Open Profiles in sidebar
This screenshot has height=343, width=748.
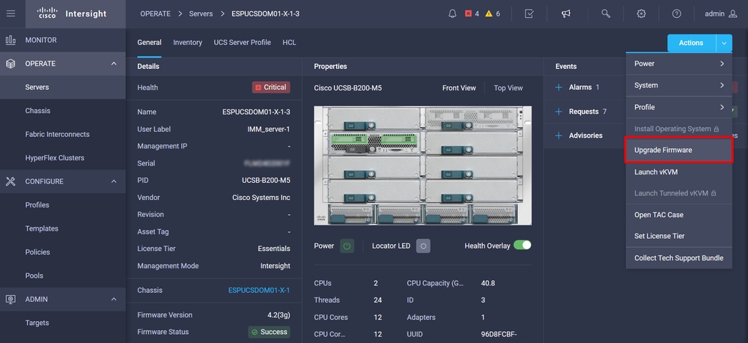pos(63,205)
